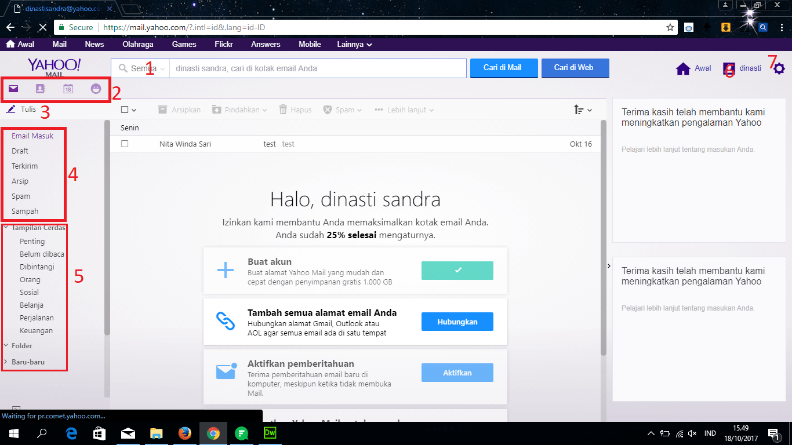Click the Awal house icon at top right
Screen dimensions: 792x445
pyautogui.click(x=683, y=68)
